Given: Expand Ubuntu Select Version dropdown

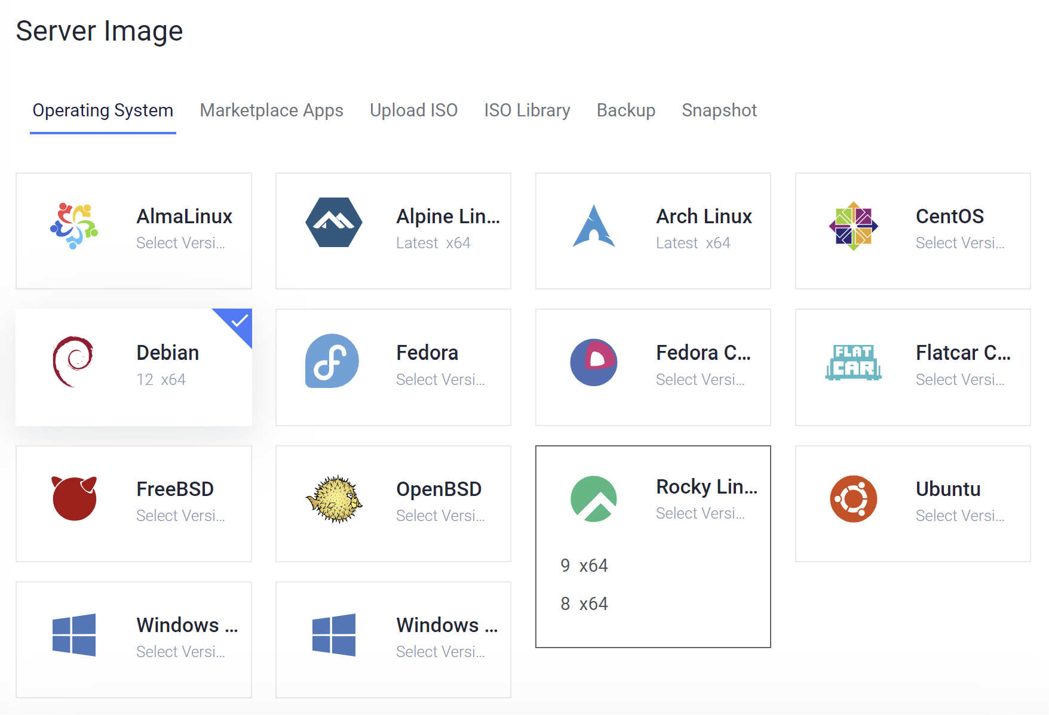Looking at the screenshot, I should 960,516.
